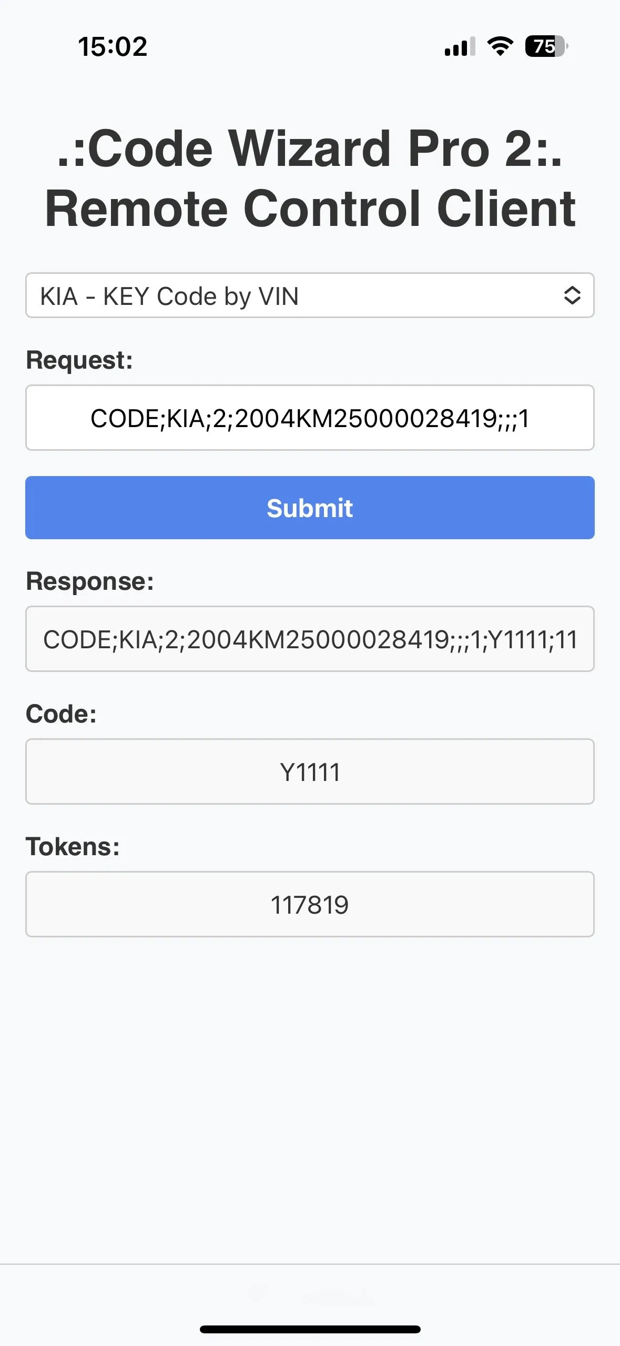This screenshot has height=1346, width=620.
Task: Select the request field containing CODE;KIA;2
Action: pyautogui.click(x=310, y=417)
